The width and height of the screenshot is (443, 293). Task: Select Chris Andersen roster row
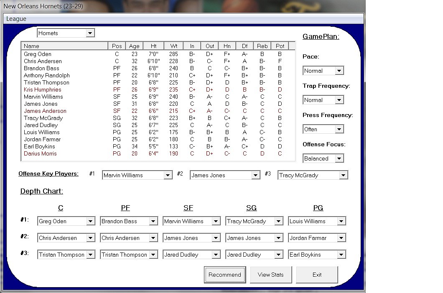point(158,61)
